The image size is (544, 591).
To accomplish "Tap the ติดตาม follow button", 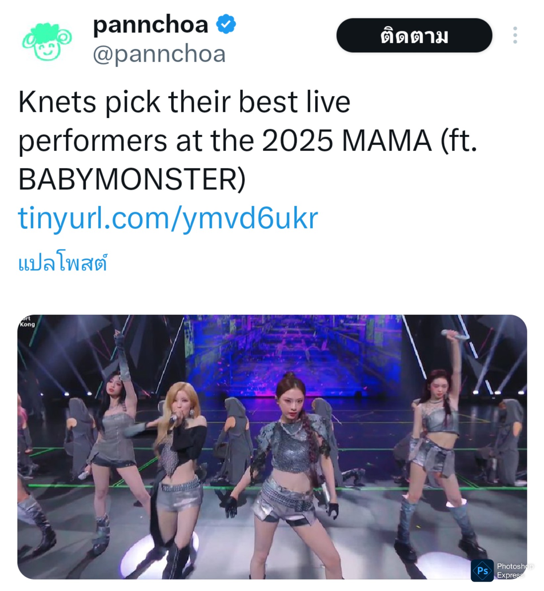I will pos(414,35).
